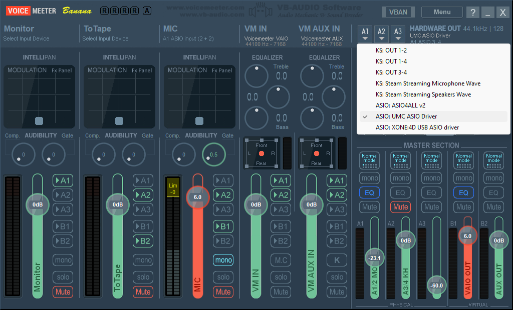
Task: Open the Fx Panel on the ToTape strip
Action: click(x=142, y=70)
